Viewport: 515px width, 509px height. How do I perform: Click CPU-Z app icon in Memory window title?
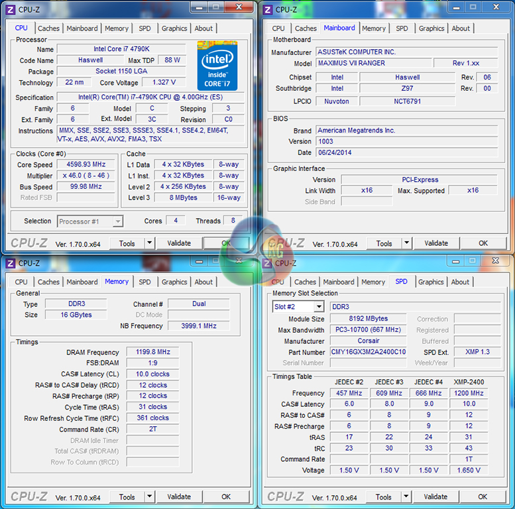tap(11, 263)
